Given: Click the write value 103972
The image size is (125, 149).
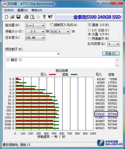Looking at the screenshot, I should (x=100, y=86).
